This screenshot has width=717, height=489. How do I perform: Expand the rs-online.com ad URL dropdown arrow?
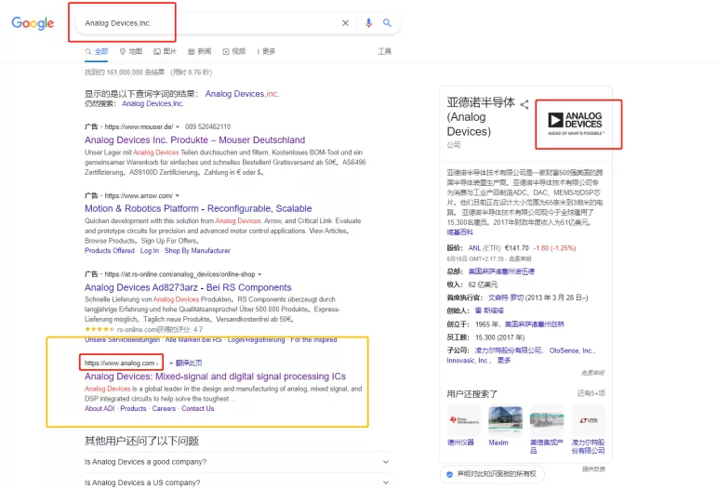pos(259,274)
